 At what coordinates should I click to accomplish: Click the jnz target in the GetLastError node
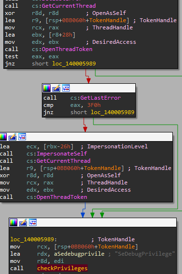click(113, 112)
